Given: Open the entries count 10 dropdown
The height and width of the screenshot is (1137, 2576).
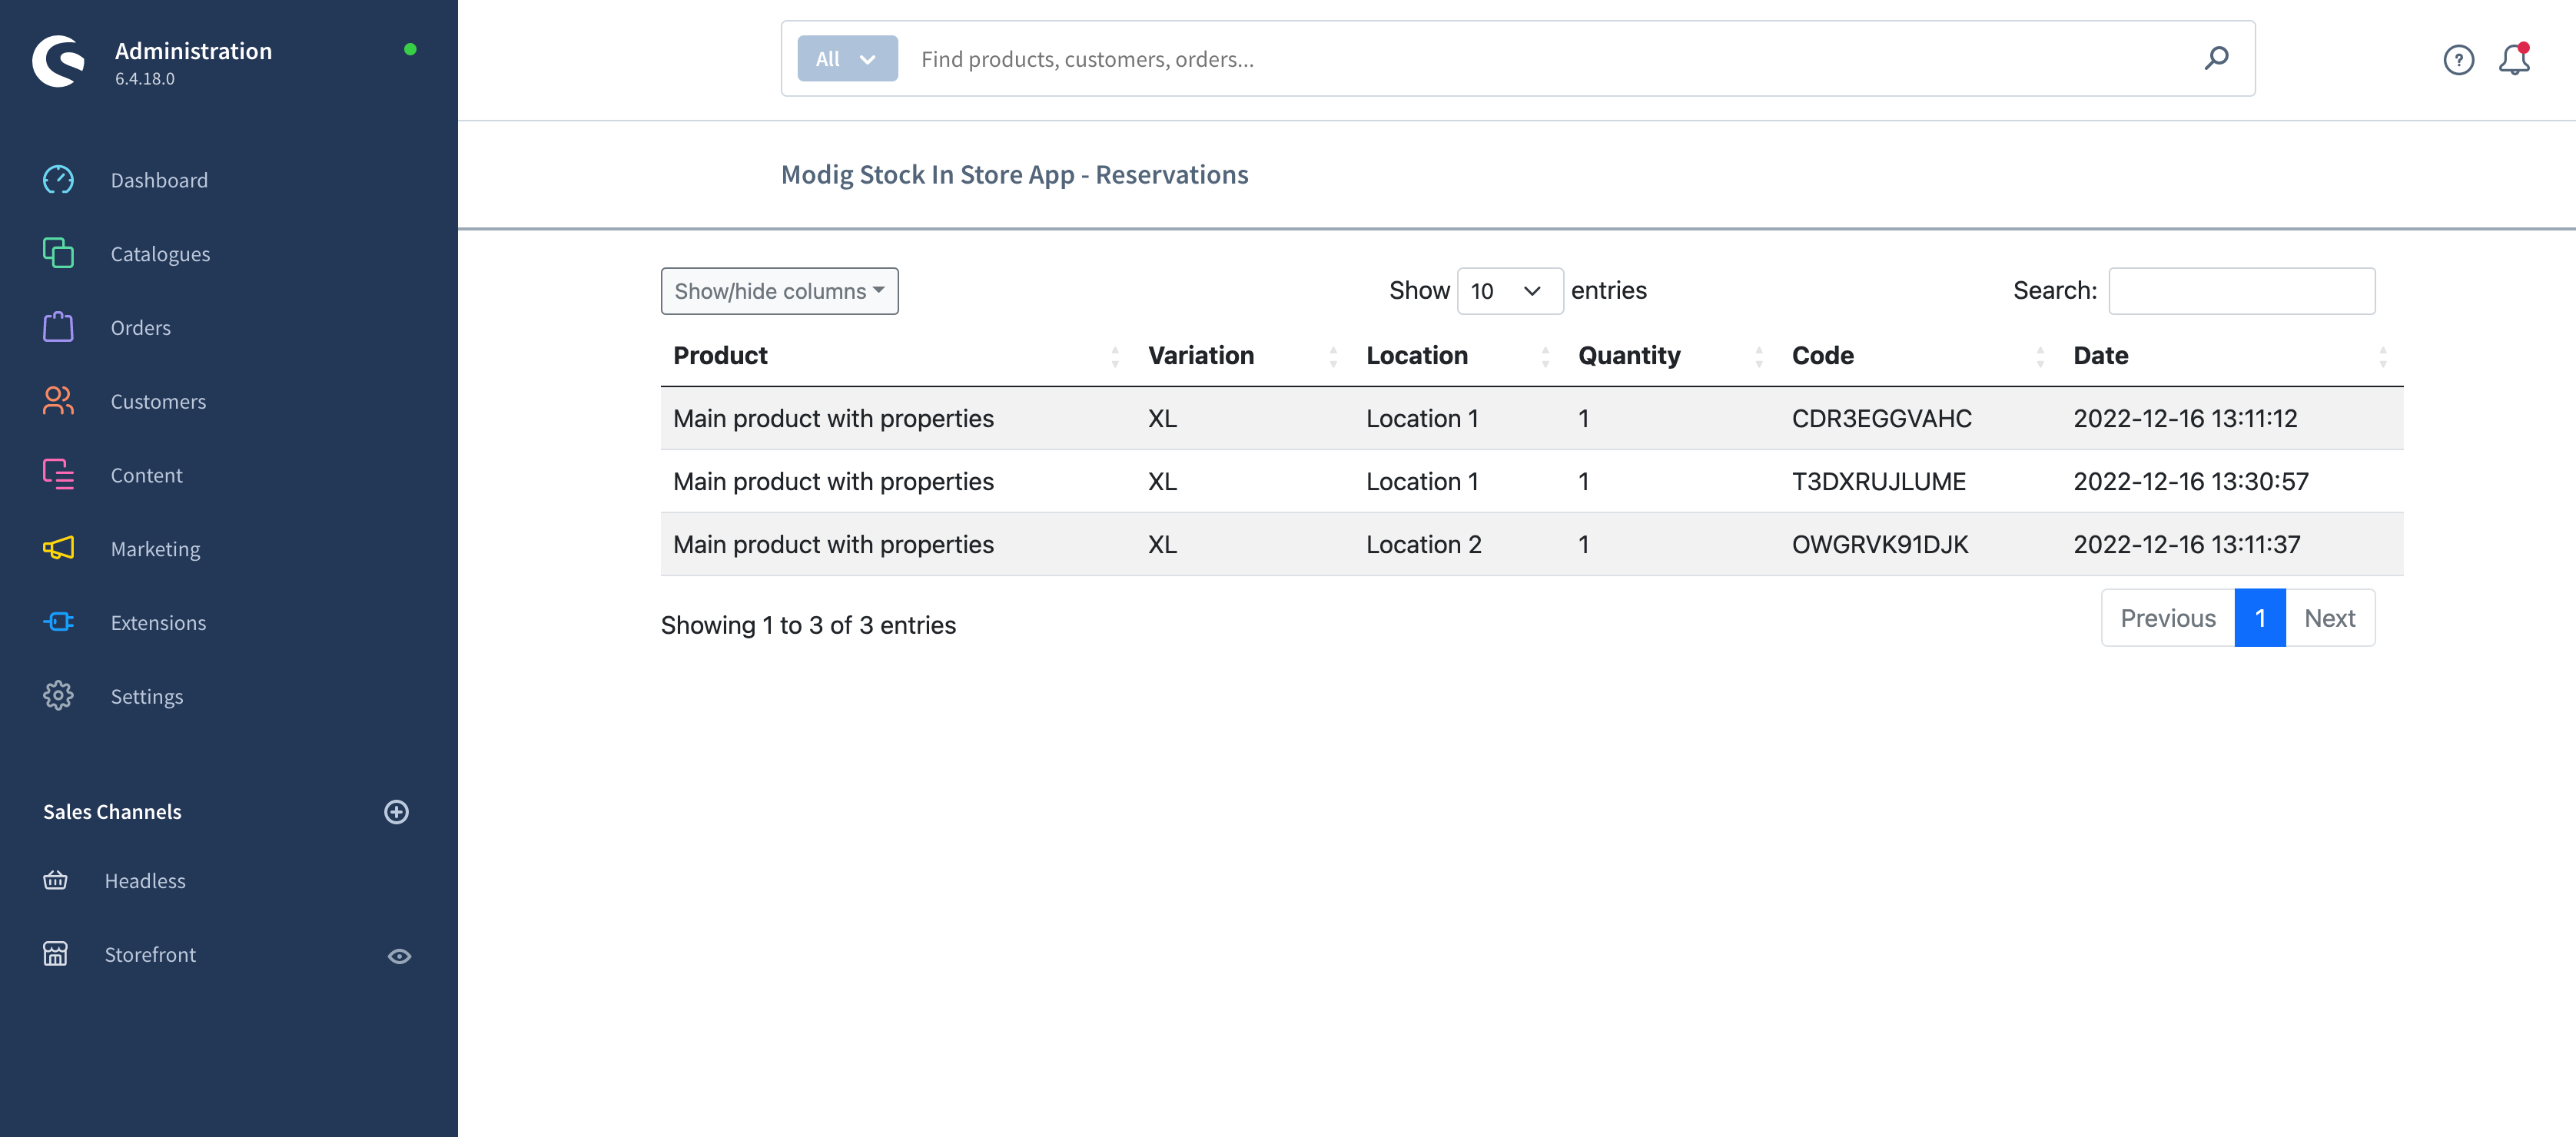Looking at the screenshot, I should 1509,291.
